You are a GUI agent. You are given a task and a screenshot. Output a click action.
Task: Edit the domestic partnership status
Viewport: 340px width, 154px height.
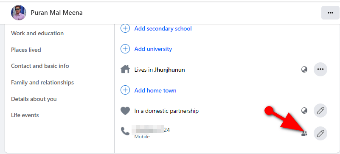[320, 111]
